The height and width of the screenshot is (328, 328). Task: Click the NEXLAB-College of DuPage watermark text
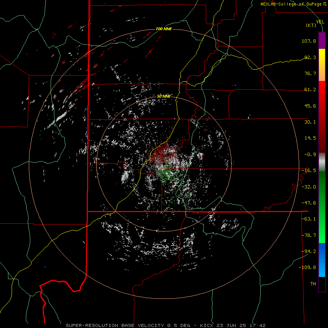coord(293,4)
